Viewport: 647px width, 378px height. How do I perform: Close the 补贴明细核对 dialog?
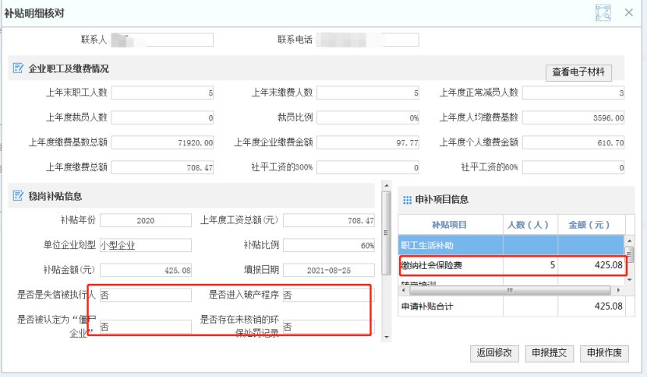628,12
